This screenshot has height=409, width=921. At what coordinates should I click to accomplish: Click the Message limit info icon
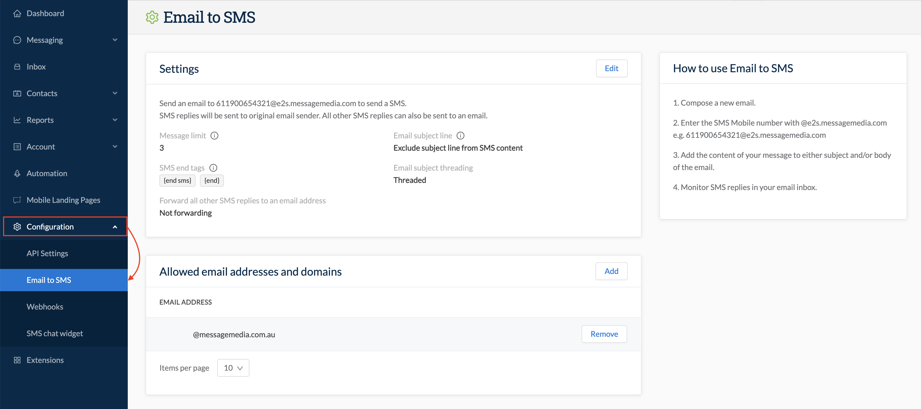tap(214, 136)
